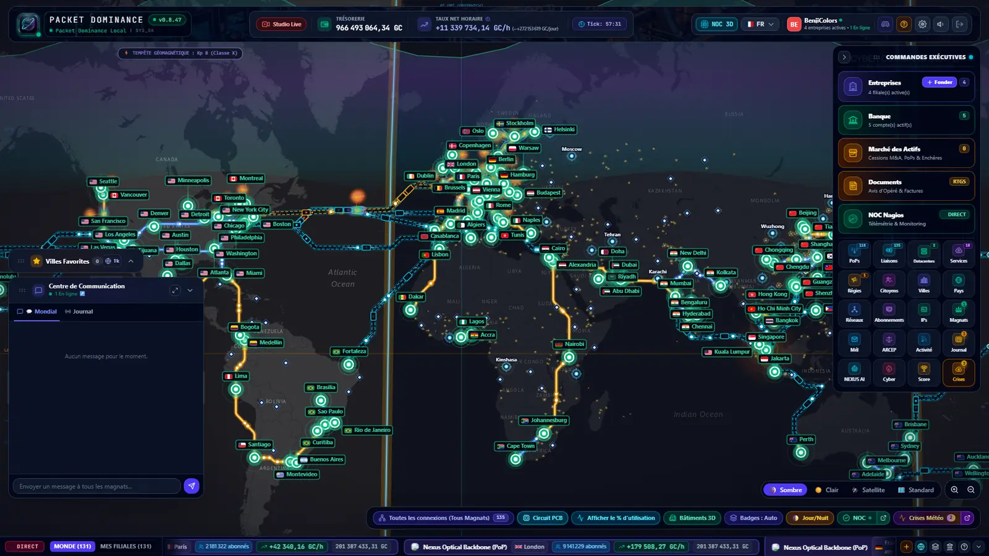Screen dimensions: 989x556
Task: Open the Liaisons icon in commands grid
Action: pos(889,254)
